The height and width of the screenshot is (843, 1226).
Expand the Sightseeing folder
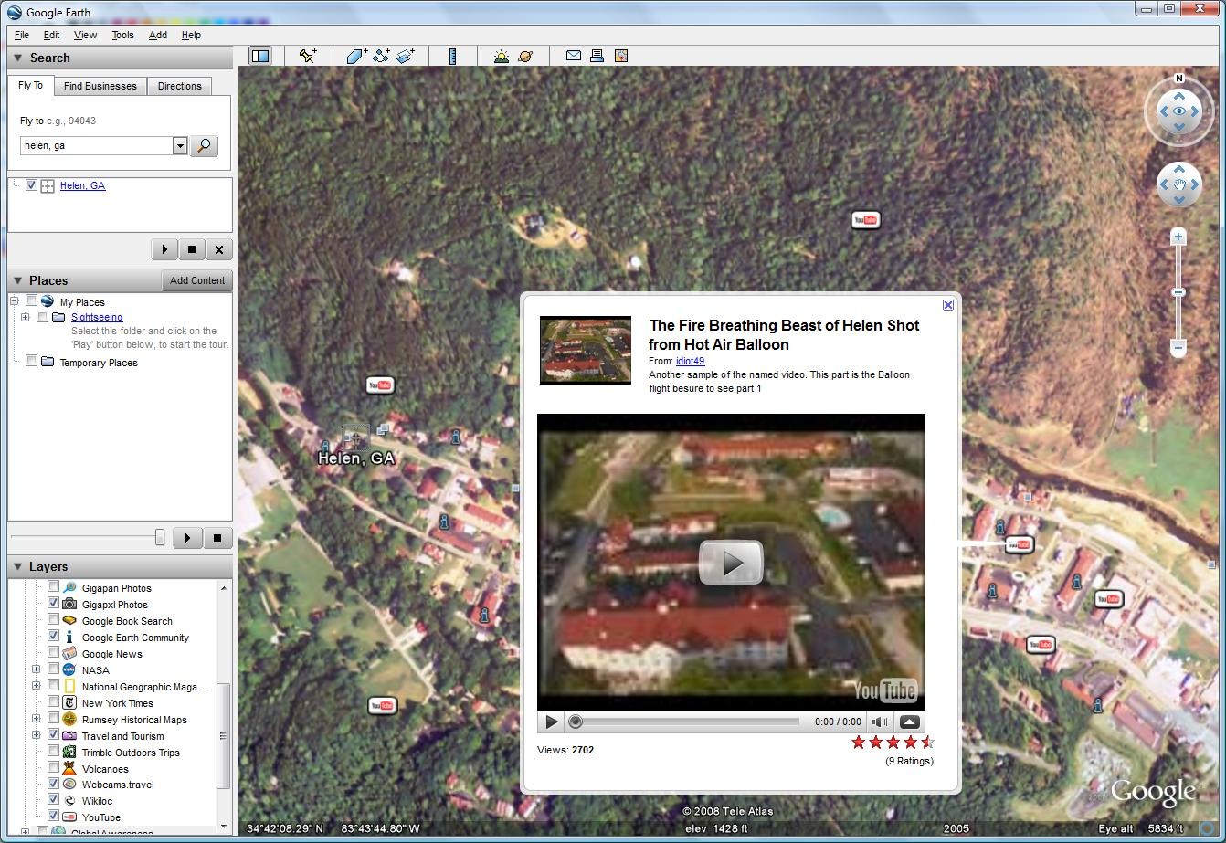tap(26, 317)
